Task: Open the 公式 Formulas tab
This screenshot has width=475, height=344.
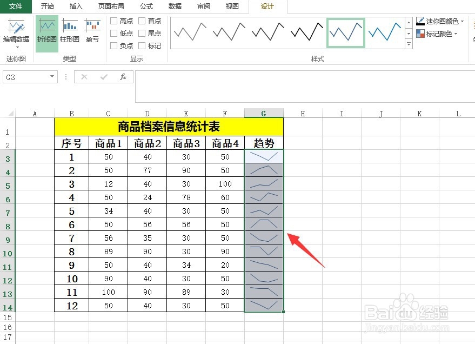Action: coord(146,6)
